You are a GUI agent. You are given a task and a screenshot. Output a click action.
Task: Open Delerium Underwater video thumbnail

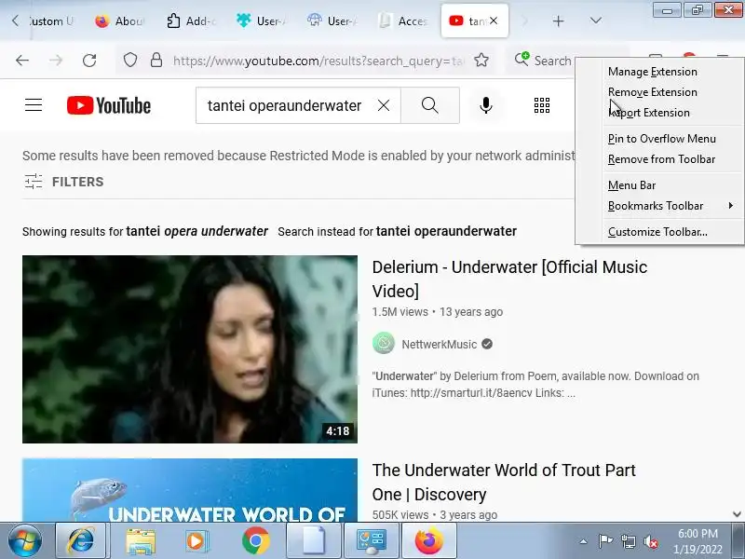[190, 349]
